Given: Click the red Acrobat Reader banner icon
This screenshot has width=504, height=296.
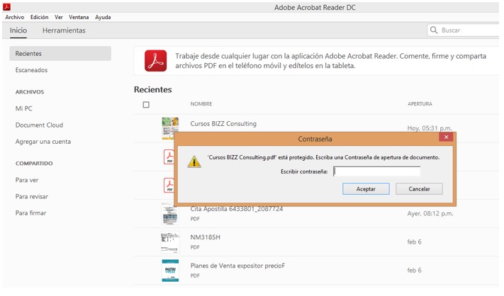Looking at the screenshot, I should [155, 61].
